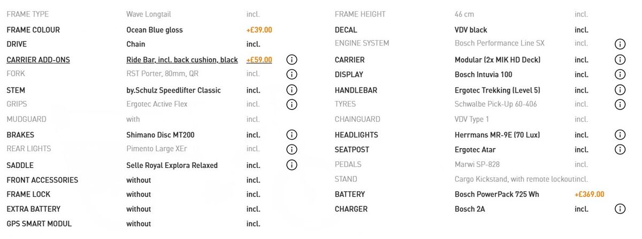
Task: View info on by.Schulz Speedlifter stem
Action: [x=292, y=90]
